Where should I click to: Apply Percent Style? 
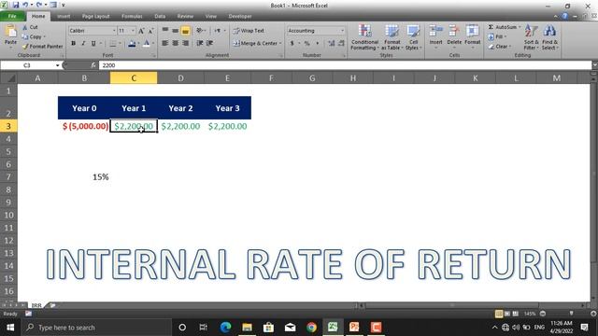tap(307, 44)
